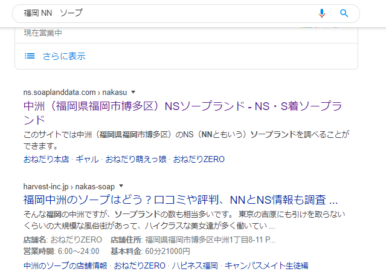The height and width of the screenshot is (280, 386).
Task: Submit query with the magnifier search icon
Action: pyautogui.click(x=344, y=13)
